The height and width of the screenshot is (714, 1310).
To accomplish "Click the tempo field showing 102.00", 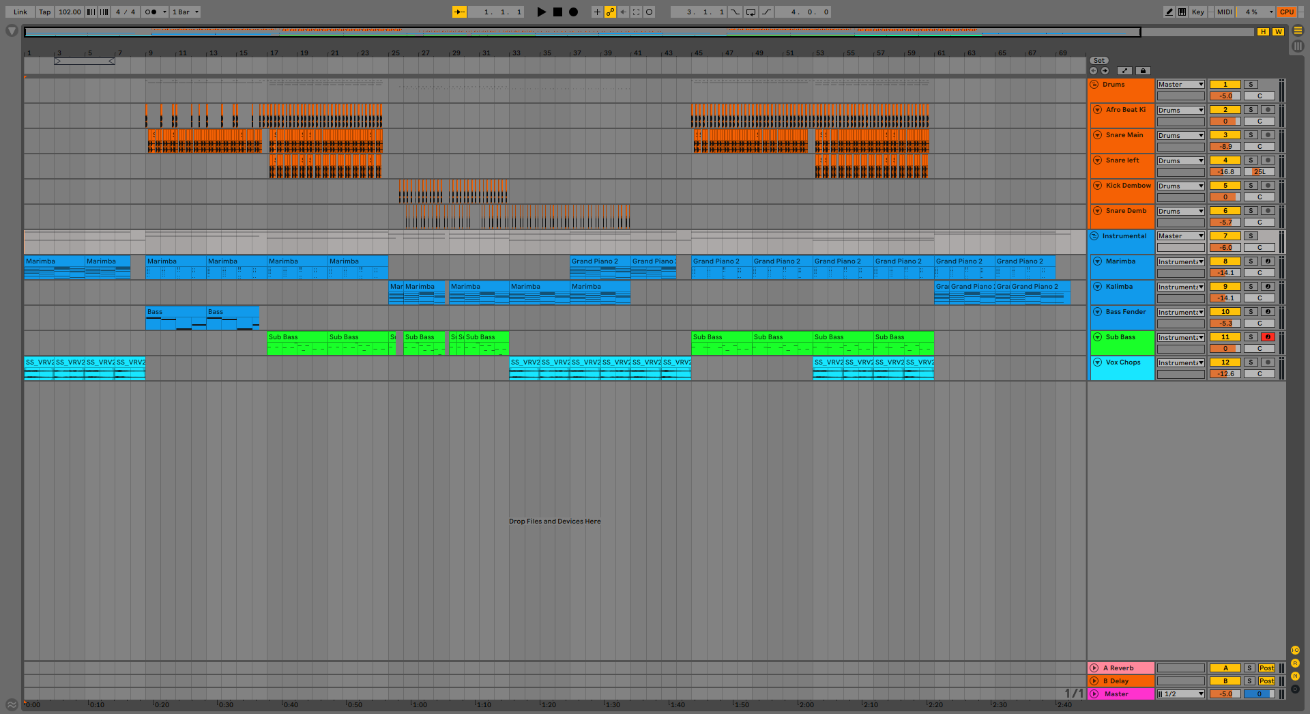I will pos(70,12).
